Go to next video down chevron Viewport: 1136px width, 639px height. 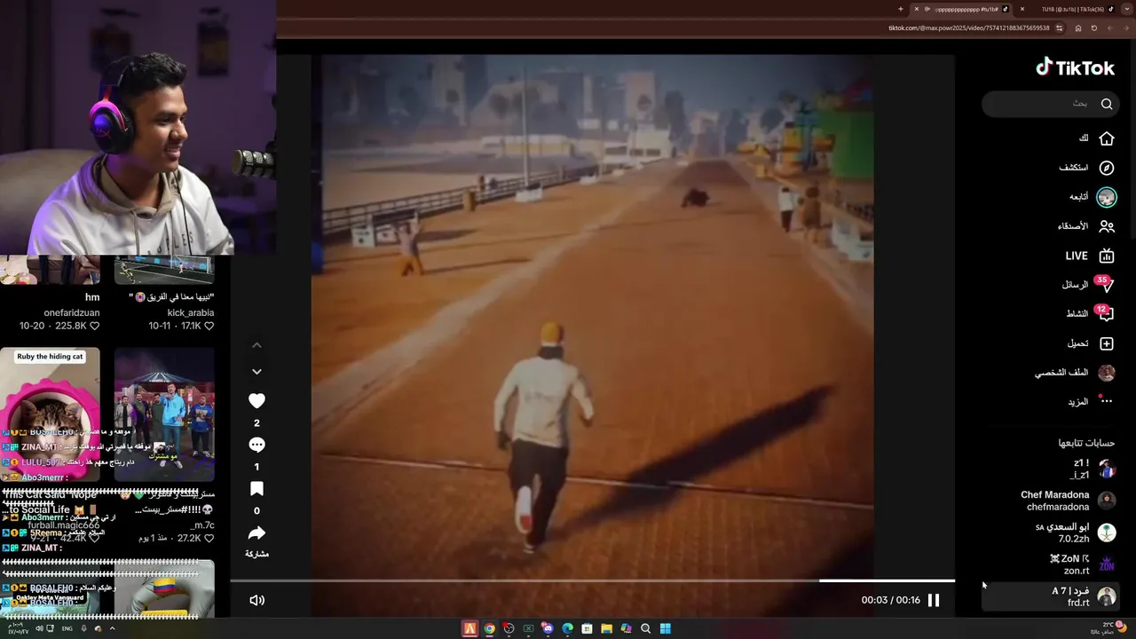pos(256,372)
